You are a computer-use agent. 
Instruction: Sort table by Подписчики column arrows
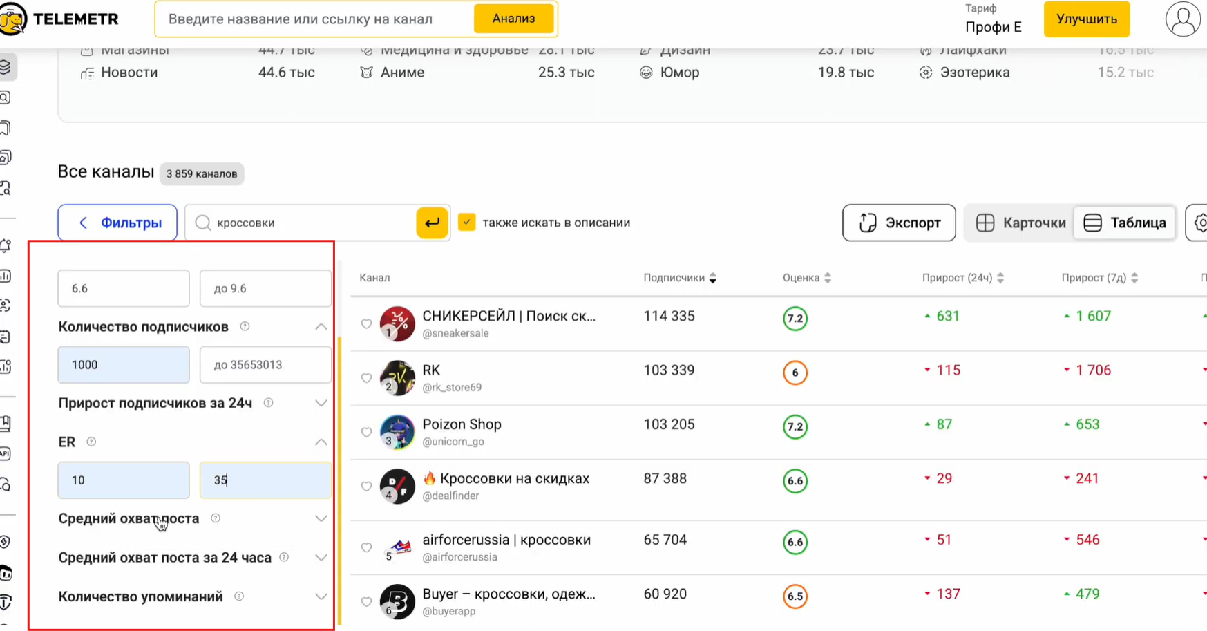click(712, 278)
